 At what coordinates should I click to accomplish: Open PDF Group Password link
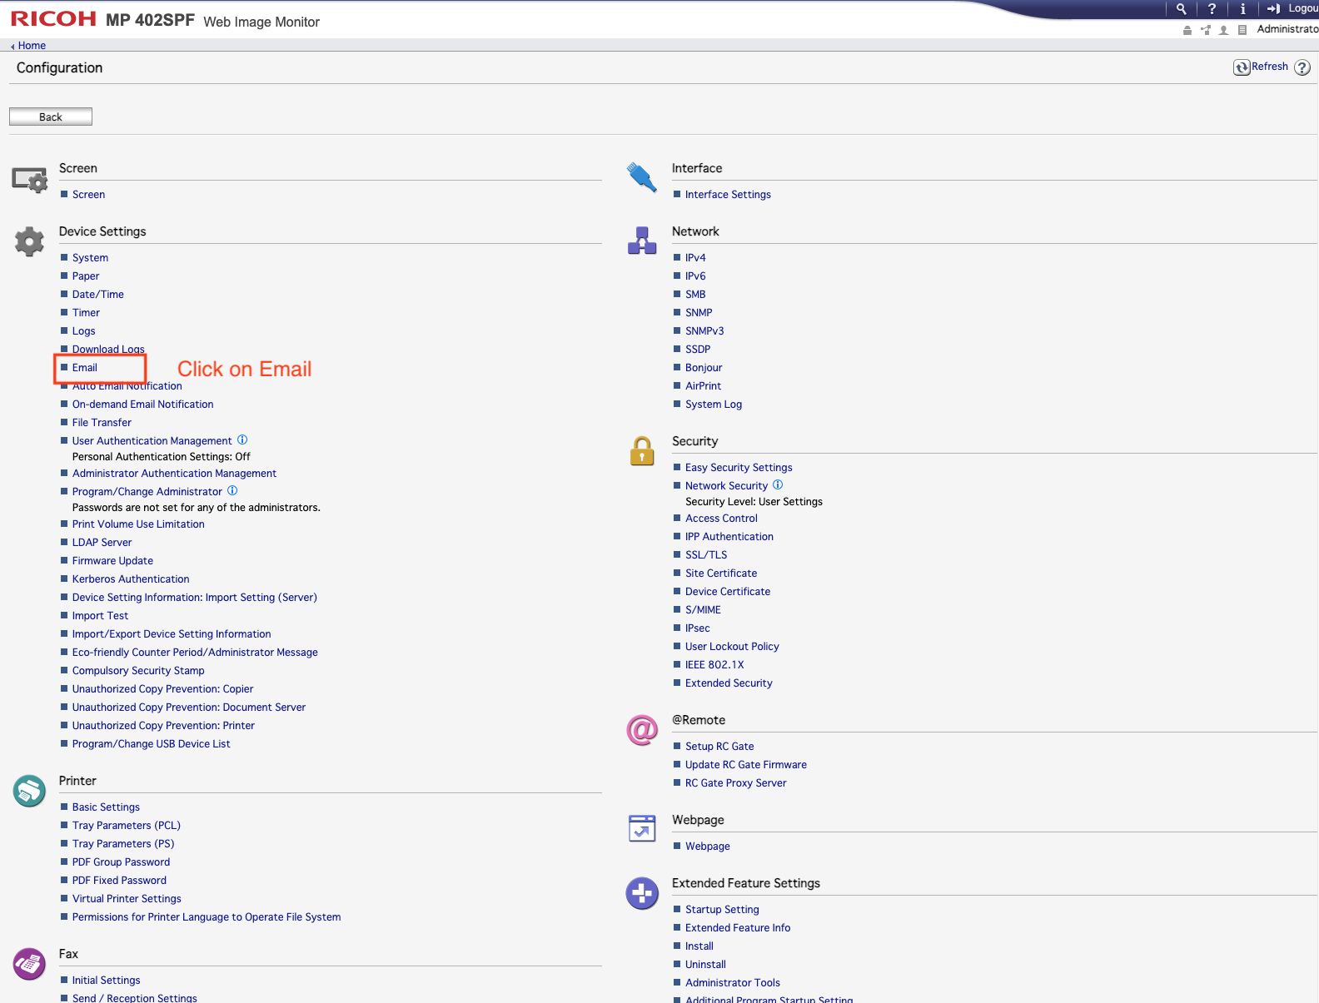click(121, 862)
